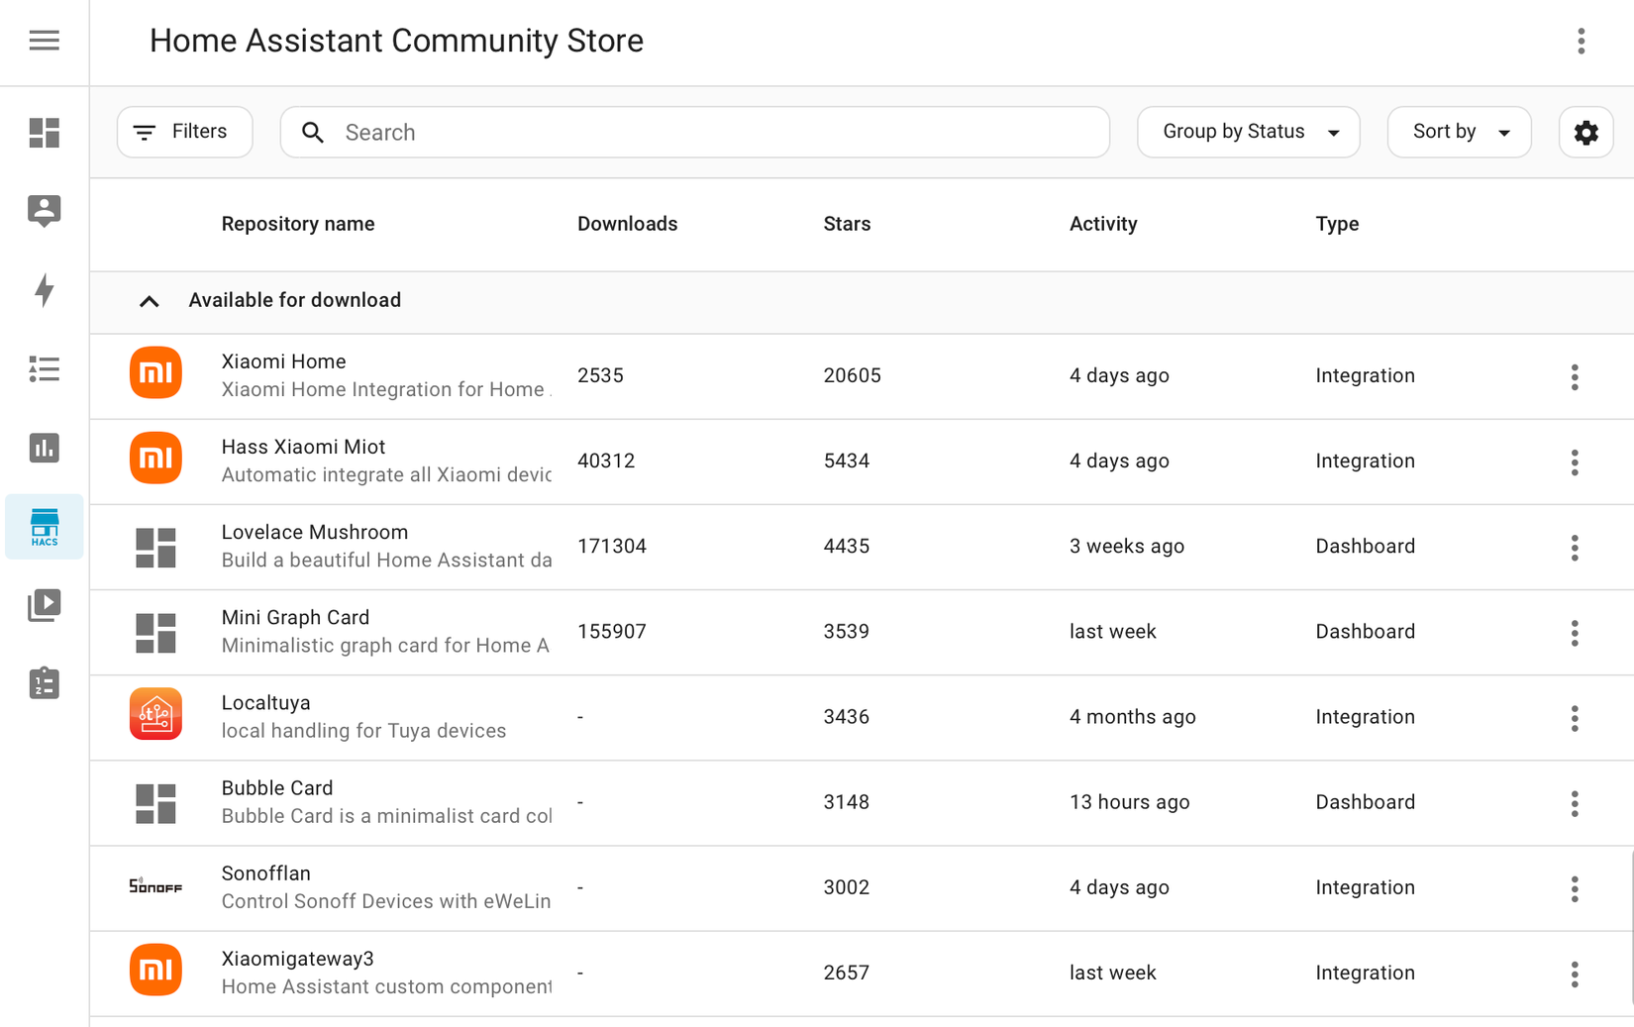Open the People panel icon

[x=44, y=211]
